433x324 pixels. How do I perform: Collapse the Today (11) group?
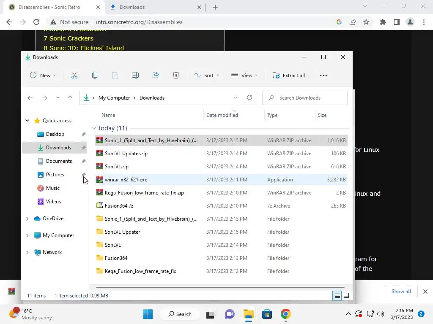pos(93,128)
